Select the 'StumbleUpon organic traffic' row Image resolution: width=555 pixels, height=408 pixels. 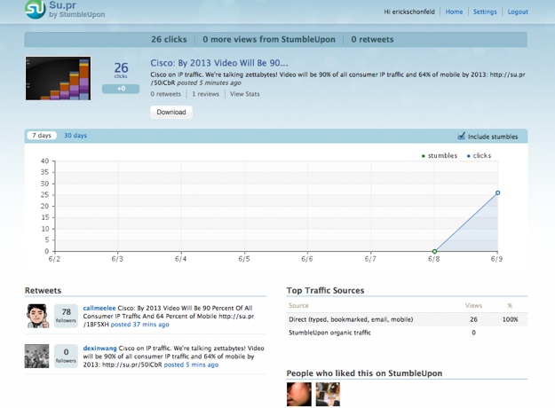tap(407, 333)
